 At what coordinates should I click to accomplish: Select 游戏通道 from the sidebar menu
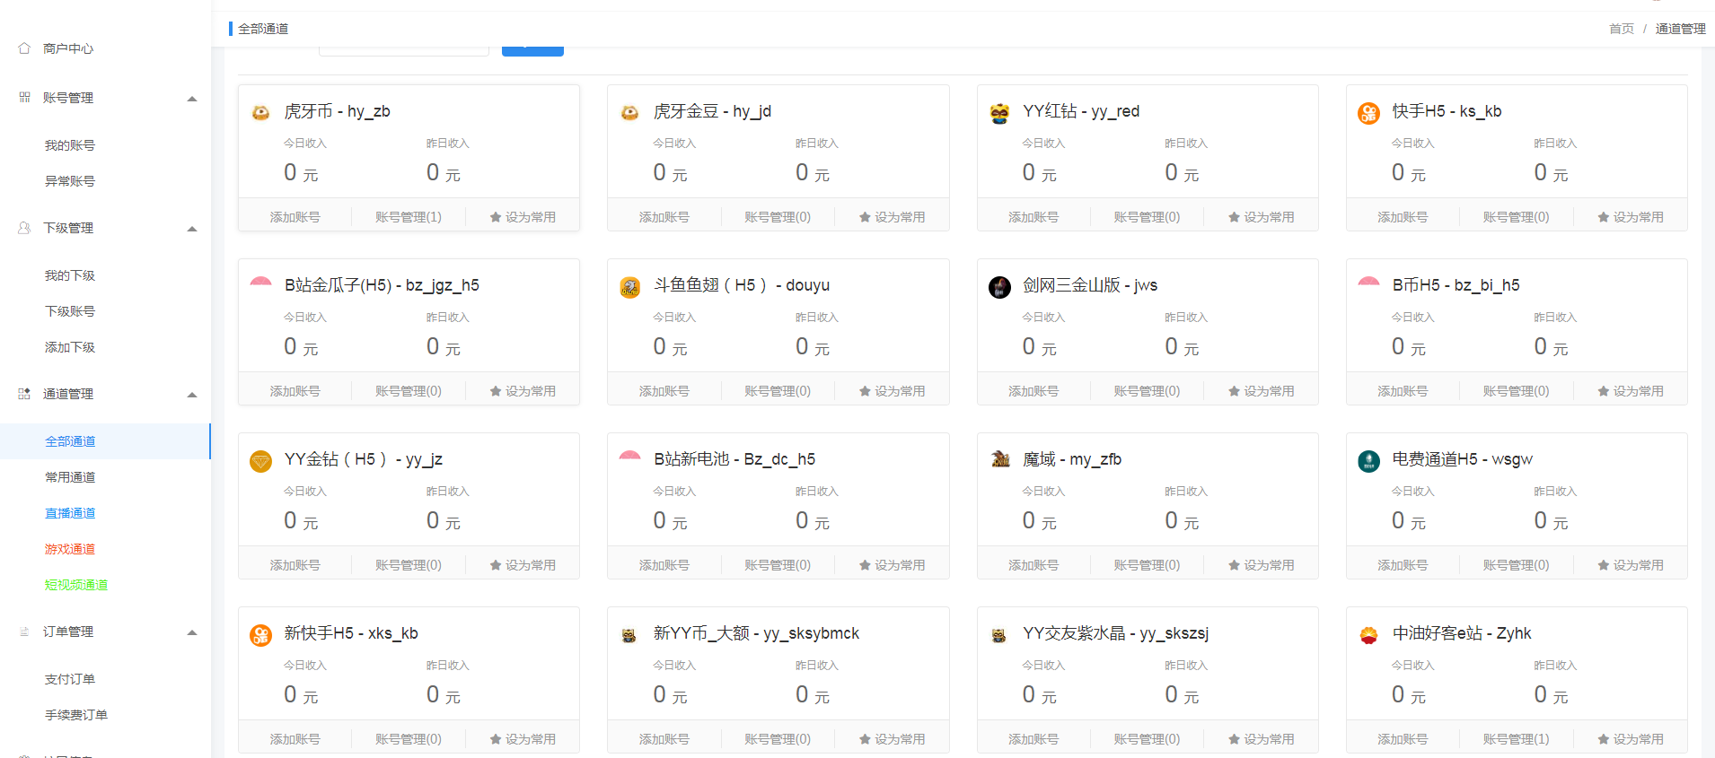click(70, 549)
